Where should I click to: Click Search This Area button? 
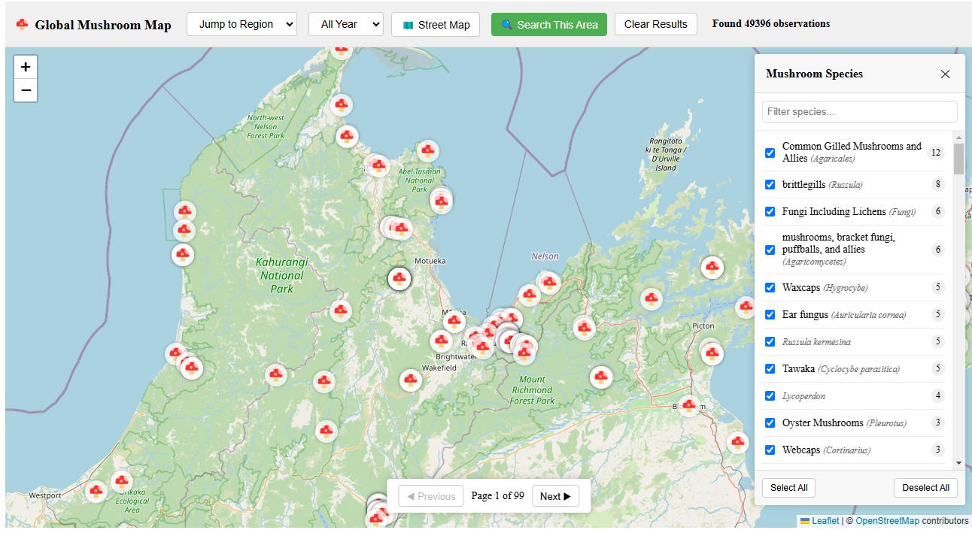(x=549, y=25)
